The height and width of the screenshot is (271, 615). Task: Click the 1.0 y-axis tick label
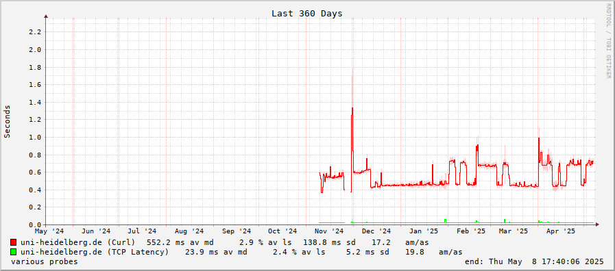(35, 138)
